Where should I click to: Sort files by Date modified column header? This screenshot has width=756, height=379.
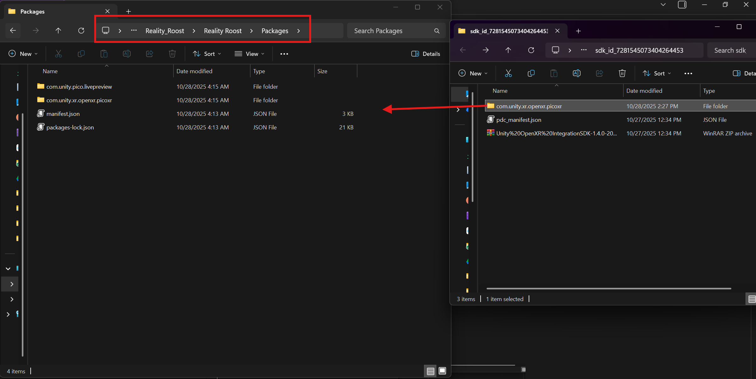click(x=194, y=71)
